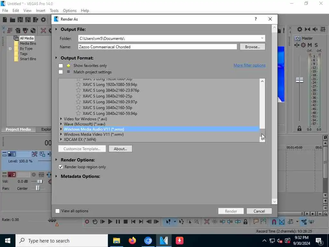Screen dimensions: 329x247
Task: Collapse the Output Format section triangle
Action: coord(56,58)
